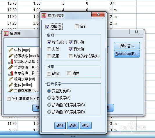Viewport: 155px width, 138px height.
Task: Click the ruler icon beside 工作满意度
Action: tap(11, 90)
